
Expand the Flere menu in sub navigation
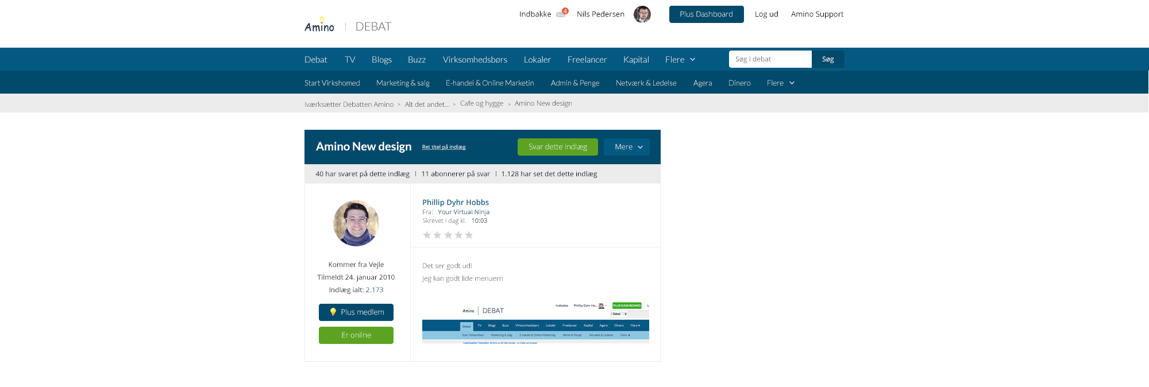pyautogui.click(x=781, y=83)
